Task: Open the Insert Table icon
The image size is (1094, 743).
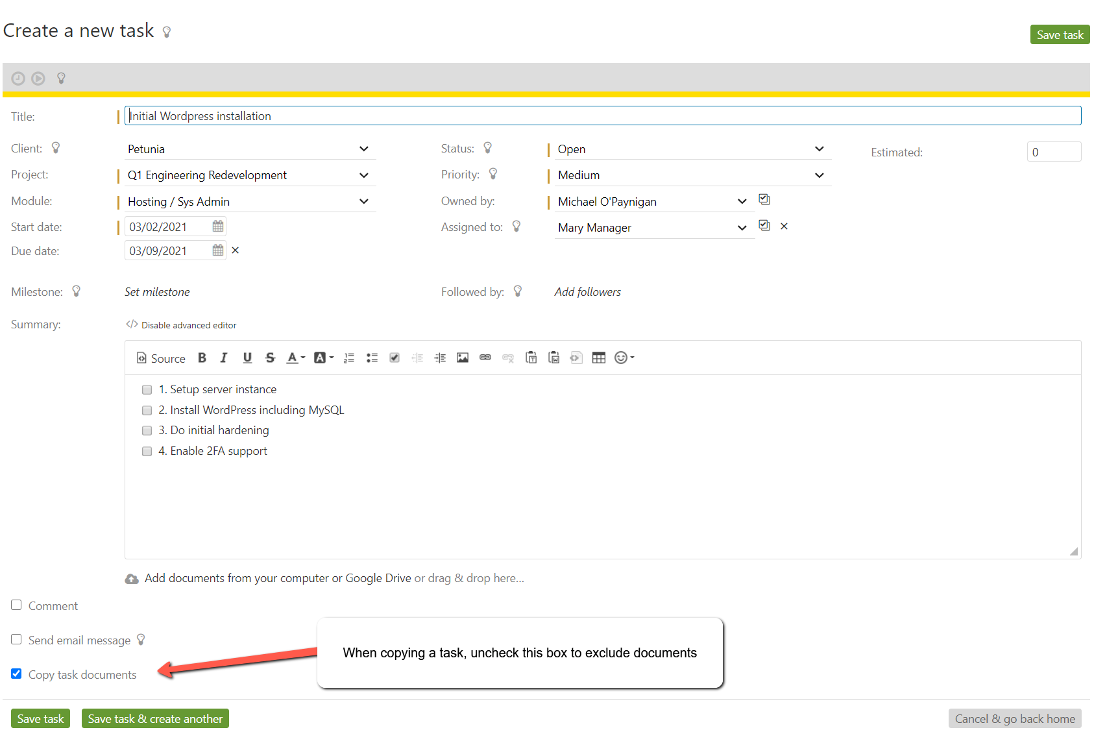Action: [x=598, y=358]
